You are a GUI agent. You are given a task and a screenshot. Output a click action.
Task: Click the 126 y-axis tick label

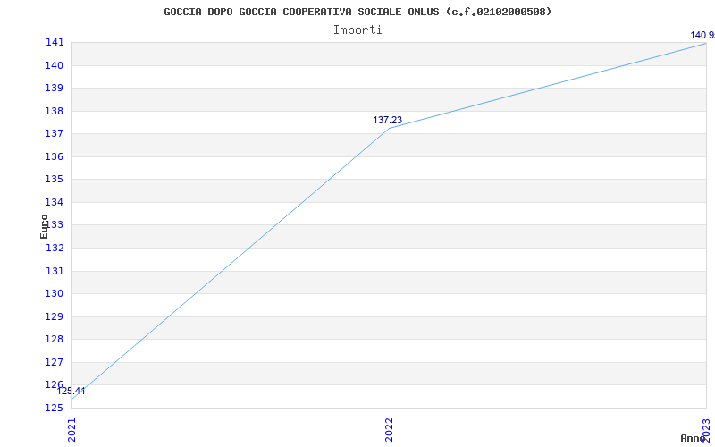tap(54, 384)
